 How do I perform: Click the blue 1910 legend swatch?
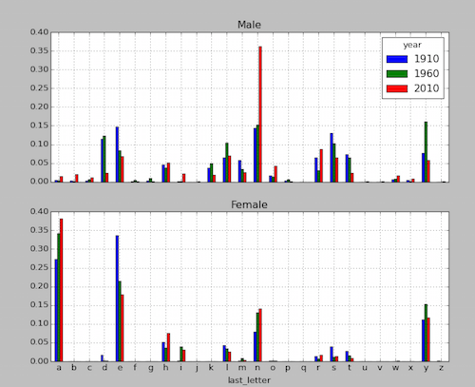click(397, 59)
